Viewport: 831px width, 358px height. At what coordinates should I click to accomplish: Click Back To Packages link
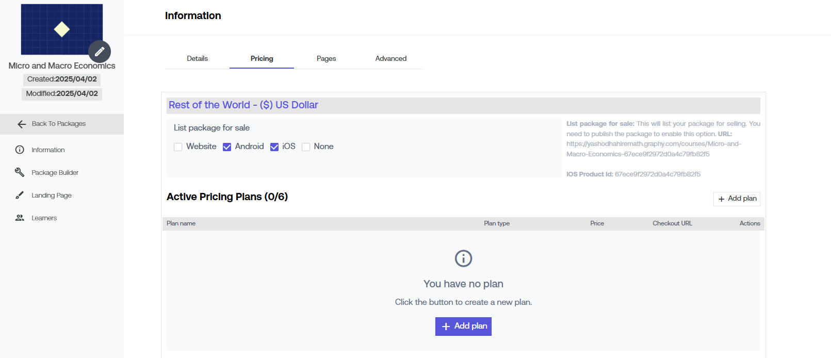click(58, 124)
